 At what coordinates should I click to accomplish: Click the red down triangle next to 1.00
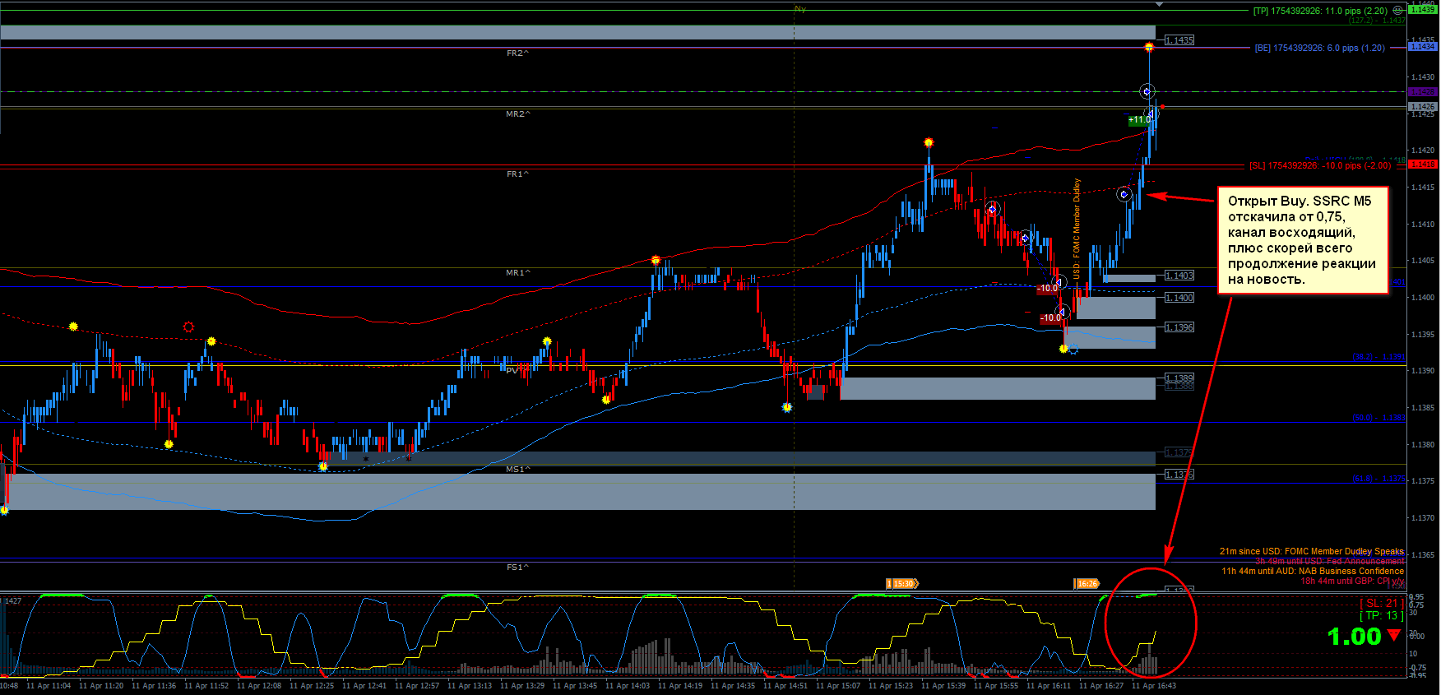click(1393, 635)
